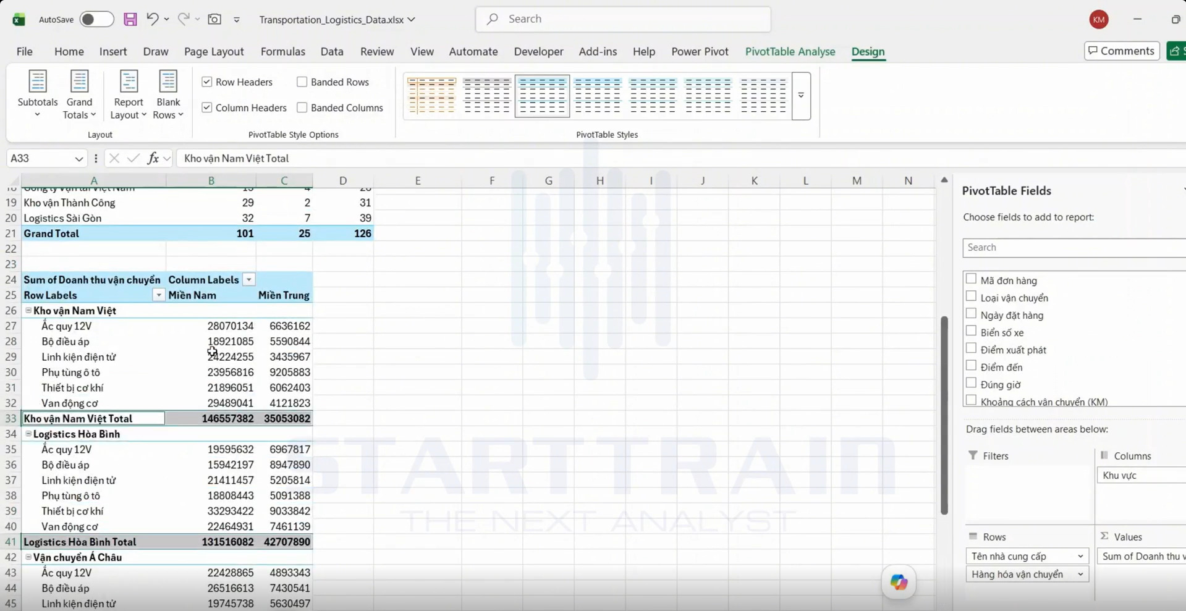Click the vertical worksheet scrollbar thumb
Screen dimensions: 1186x611
click(944, 415)
